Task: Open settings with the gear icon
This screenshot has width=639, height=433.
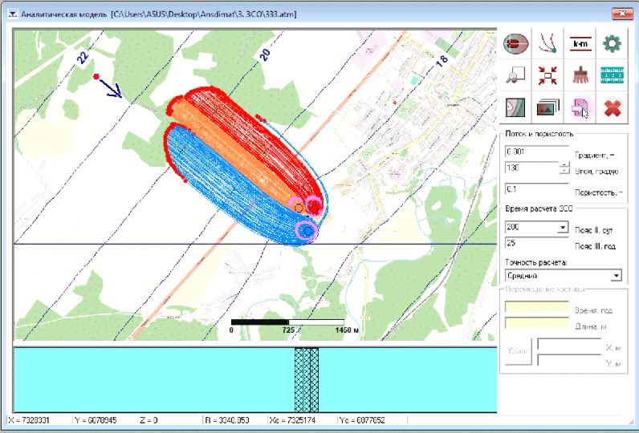Action: pos(612,44)
